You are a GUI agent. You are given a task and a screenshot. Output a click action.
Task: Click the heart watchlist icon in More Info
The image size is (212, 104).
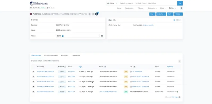point(174,20)
